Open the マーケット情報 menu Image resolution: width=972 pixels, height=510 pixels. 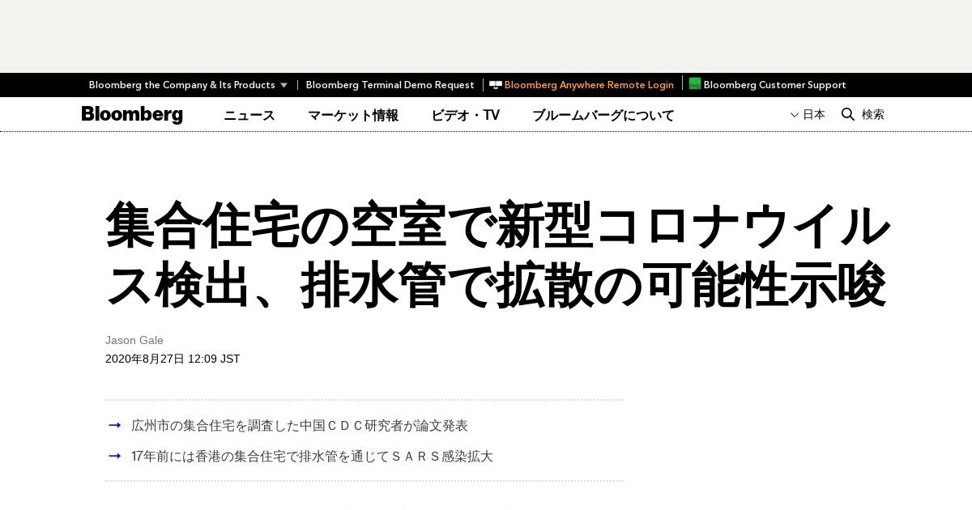[353, 115]
